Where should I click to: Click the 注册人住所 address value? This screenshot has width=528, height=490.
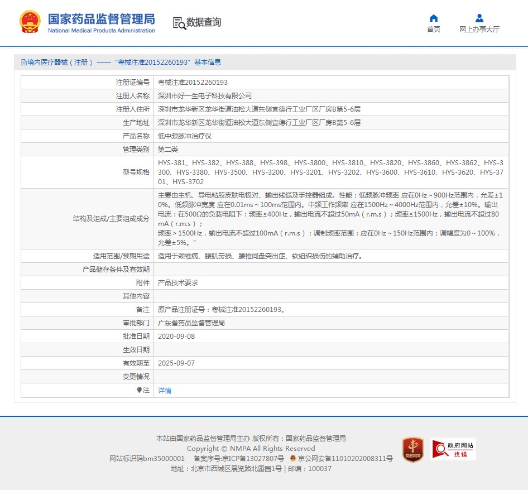click(x=260, y=109)
